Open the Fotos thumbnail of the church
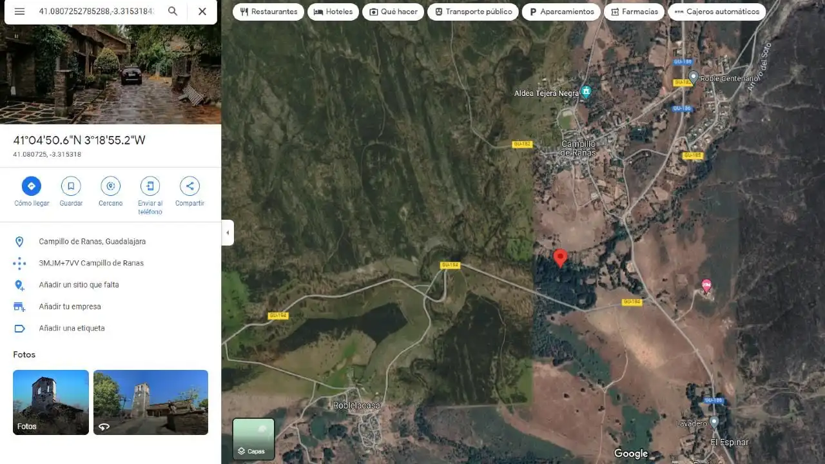 (51, 402)
